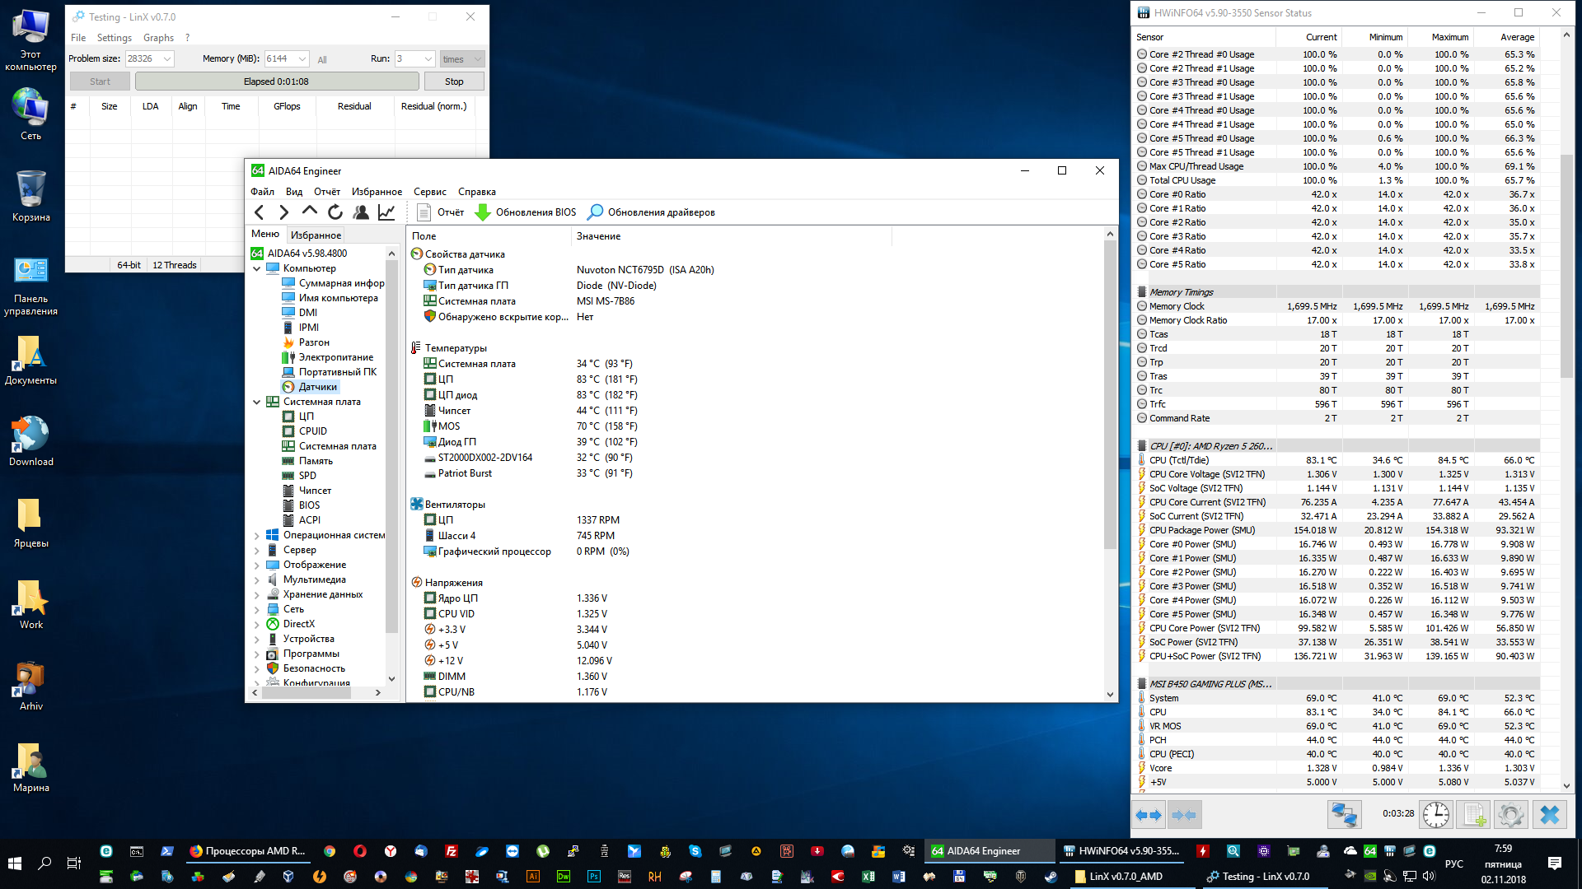This screenshot has height=889, width=1582.
Task: Open the AIDA64 graph chart toolbar icon
Action: (386, 212)
